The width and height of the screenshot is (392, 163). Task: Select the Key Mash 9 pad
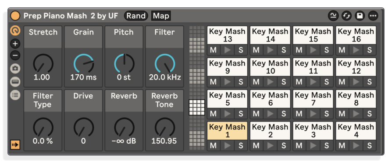click(227, 67)
